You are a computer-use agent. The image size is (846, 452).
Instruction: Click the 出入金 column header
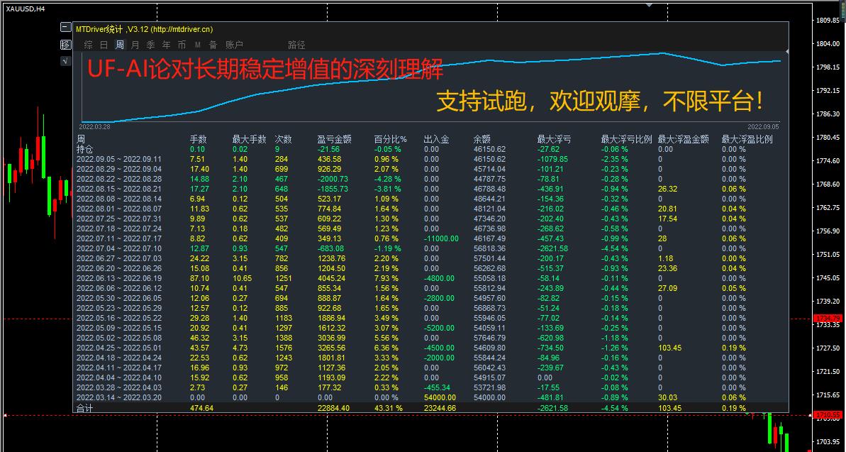point(437,139)
